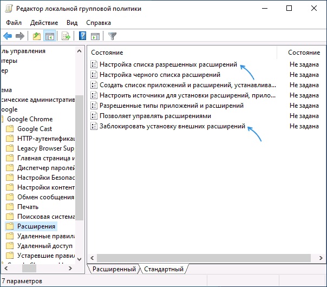
Task: Select the Удаленный доступ folder
Action: (x=45, y=246)
